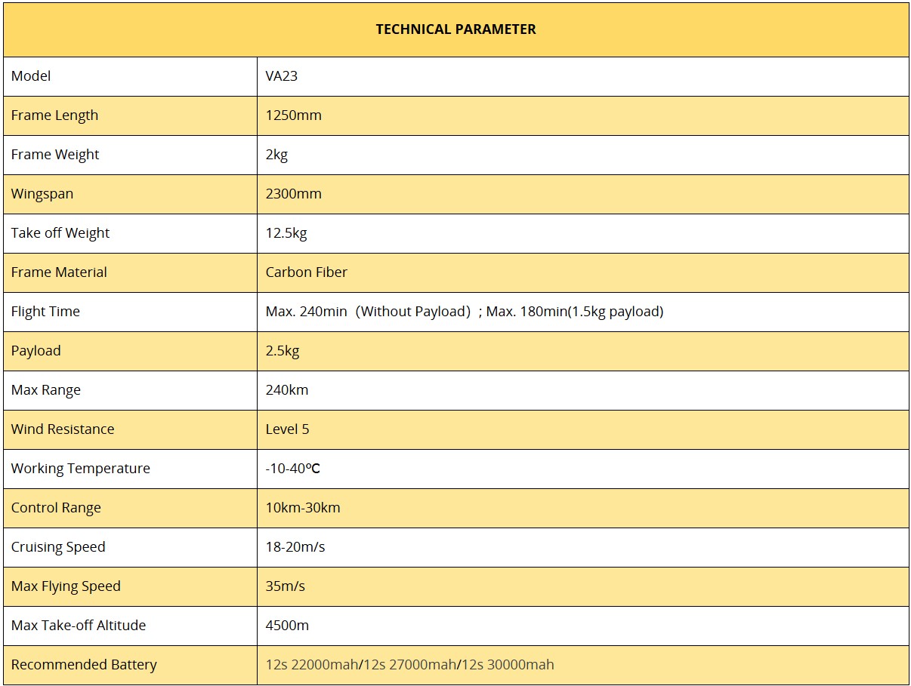Select the 12.5kg take off weight value
The width and height of the screenshot is (911, 686).
tap(286, 233)
